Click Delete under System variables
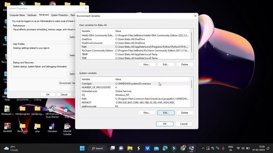Image resolution: width=273 pixels, height=153 pixels. tap(185, 113)
